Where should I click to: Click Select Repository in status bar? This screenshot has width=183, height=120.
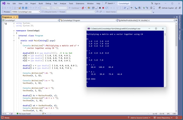(x=163, y=118)
